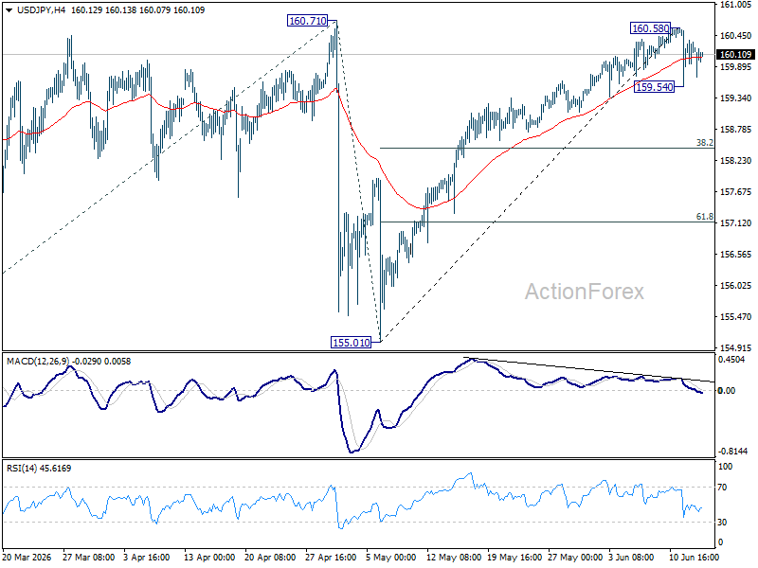758x568 pixels.
Task: Select the 160.580 price label
Action: (x=650, y=28)
